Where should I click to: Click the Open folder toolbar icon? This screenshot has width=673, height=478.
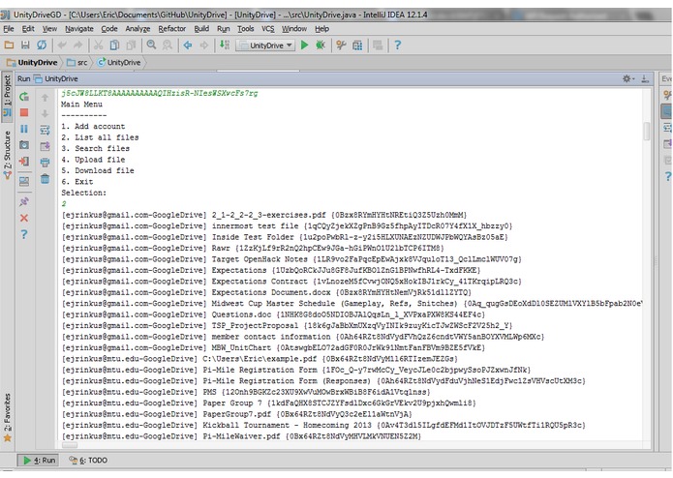click(9, 45)
